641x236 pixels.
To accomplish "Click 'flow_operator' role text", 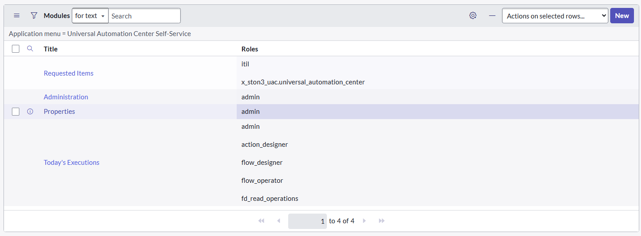I will click(262, 181).
